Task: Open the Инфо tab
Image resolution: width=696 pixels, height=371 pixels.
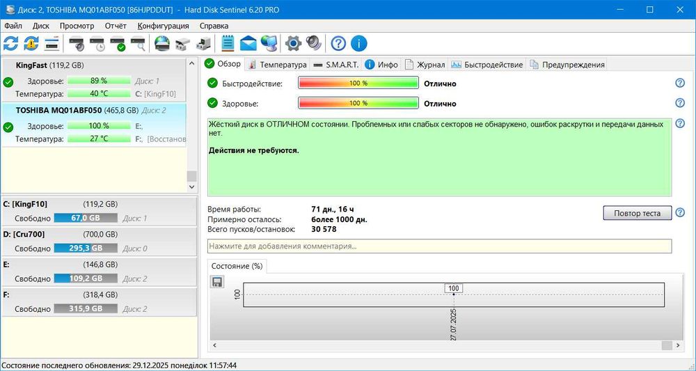Action: [x=381, y=65]
